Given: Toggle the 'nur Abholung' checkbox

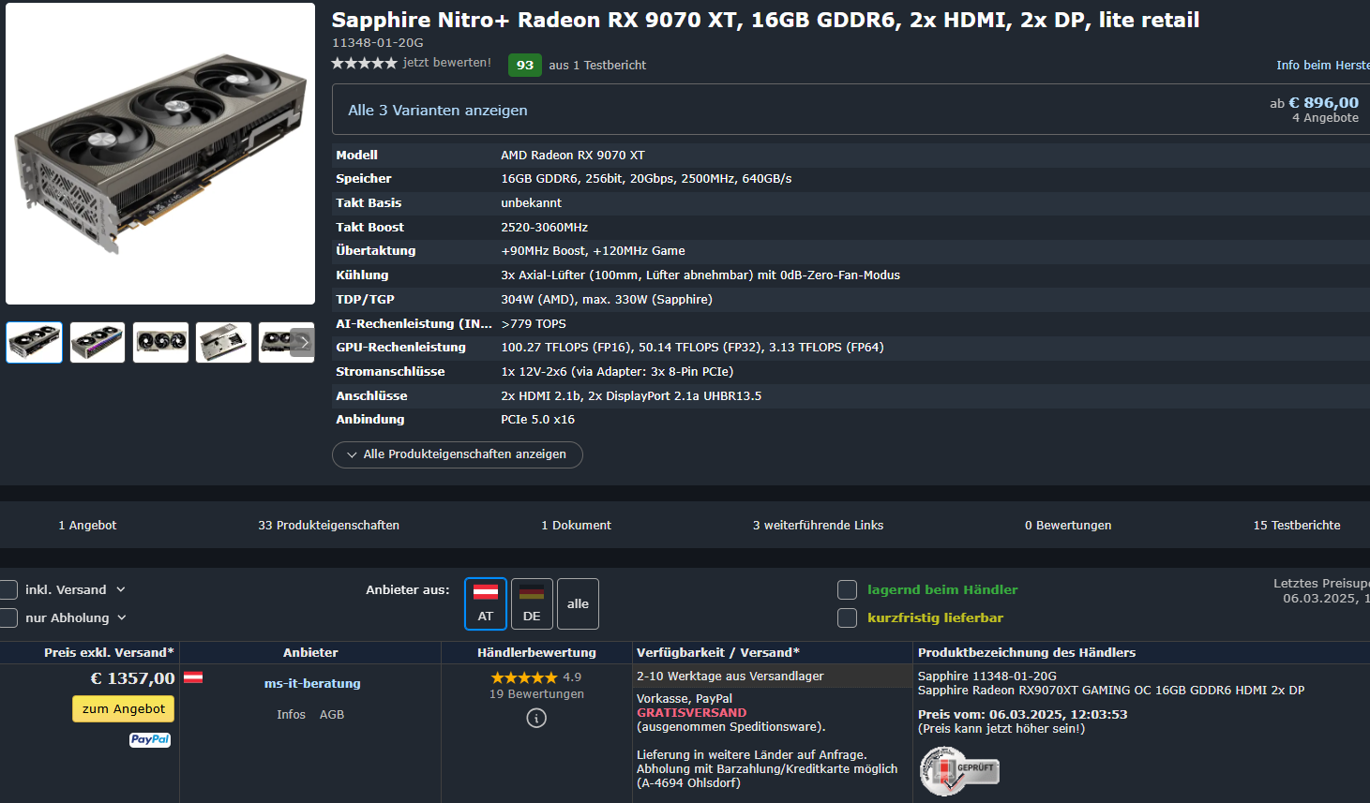Looking at the screenshot, I should click(8, 617).
